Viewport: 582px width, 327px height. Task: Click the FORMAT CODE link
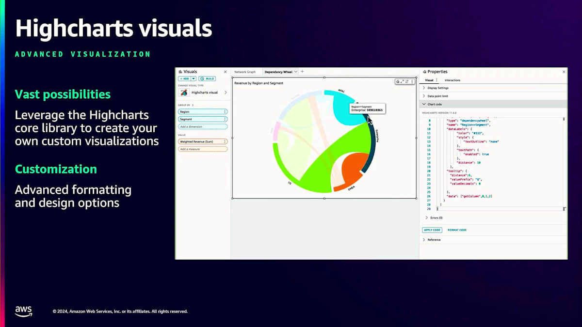[x=457, y=230]
